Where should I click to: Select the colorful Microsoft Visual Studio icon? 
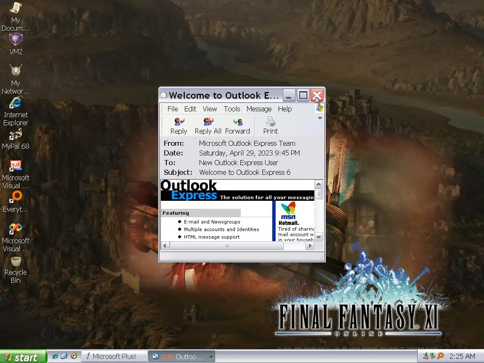point(16,238)
